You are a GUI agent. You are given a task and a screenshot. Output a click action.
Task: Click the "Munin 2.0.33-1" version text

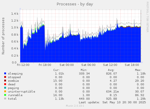(75, 106)
